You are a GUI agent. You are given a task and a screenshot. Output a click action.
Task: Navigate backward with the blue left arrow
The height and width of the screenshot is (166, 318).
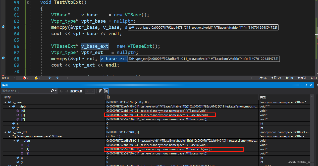click(50, 78)
